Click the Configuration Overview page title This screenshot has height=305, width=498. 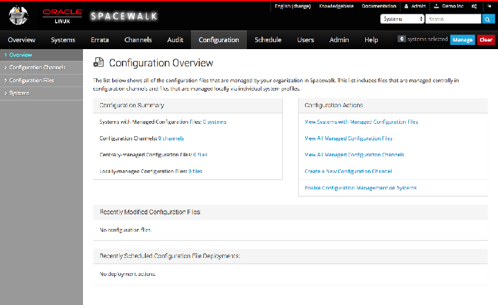pyautogui.click(x=161, y=63)
